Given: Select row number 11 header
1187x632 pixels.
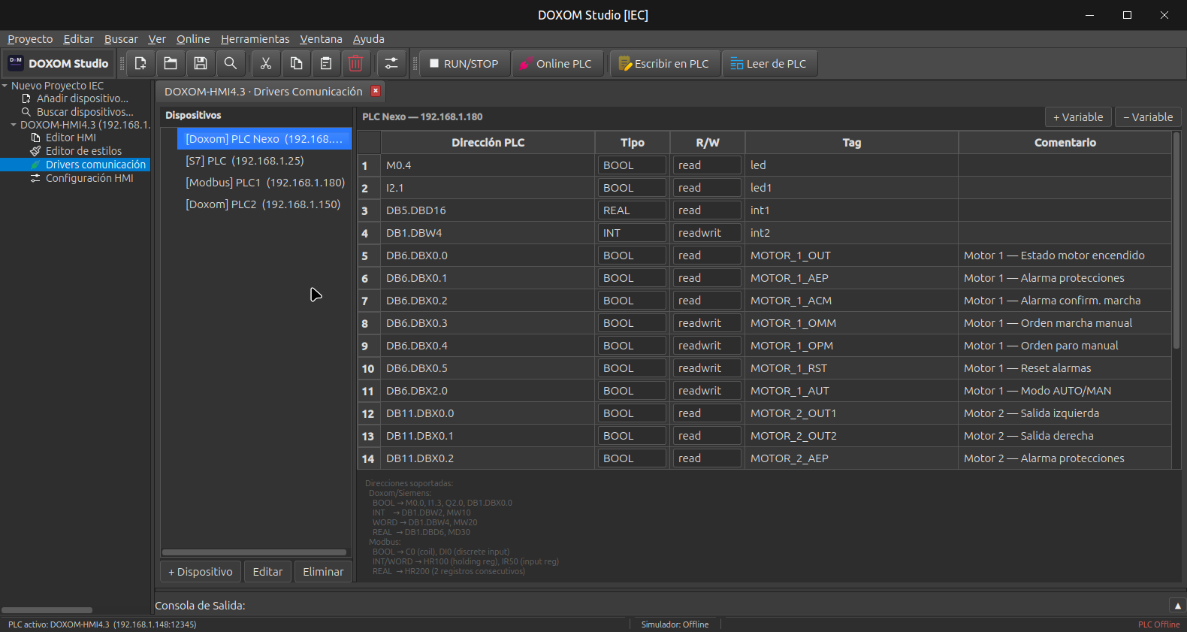Looking at the screenshot, I should click(368, 391).
